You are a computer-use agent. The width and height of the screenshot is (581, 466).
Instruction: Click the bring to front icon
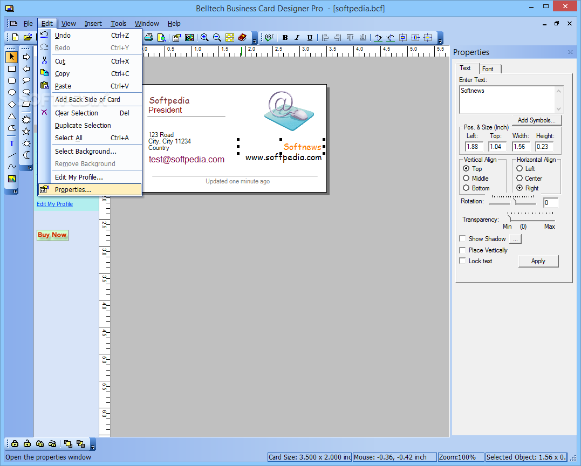[x=68, y=443]
